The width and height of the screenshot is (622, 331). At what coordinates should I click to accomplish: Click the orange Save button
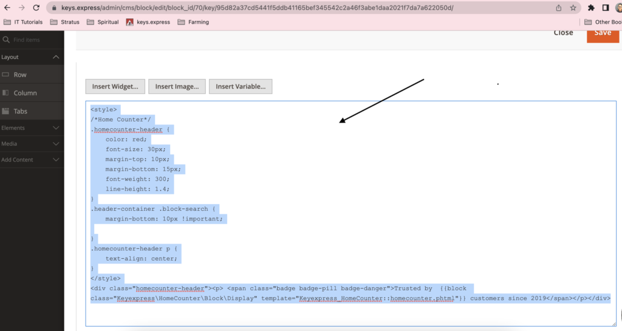[603, 34]
